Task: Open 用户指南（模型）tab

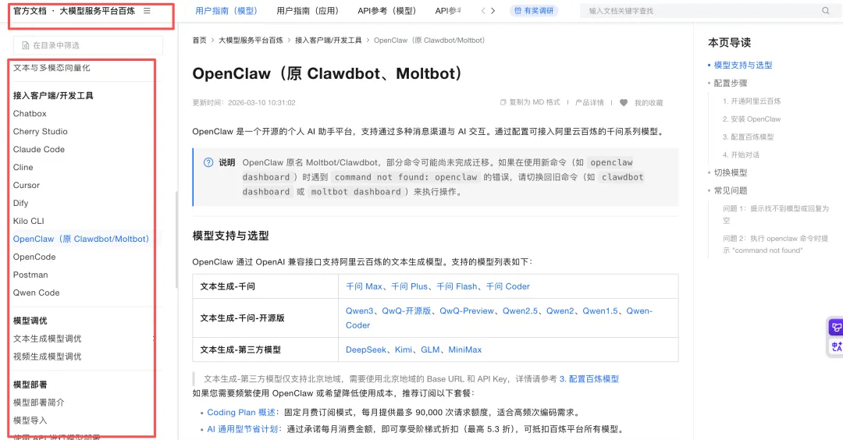Action: click(x=227, y=11)
